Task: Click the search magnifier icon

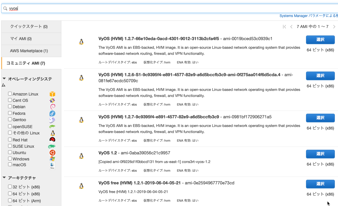Action: pos(5,9)
